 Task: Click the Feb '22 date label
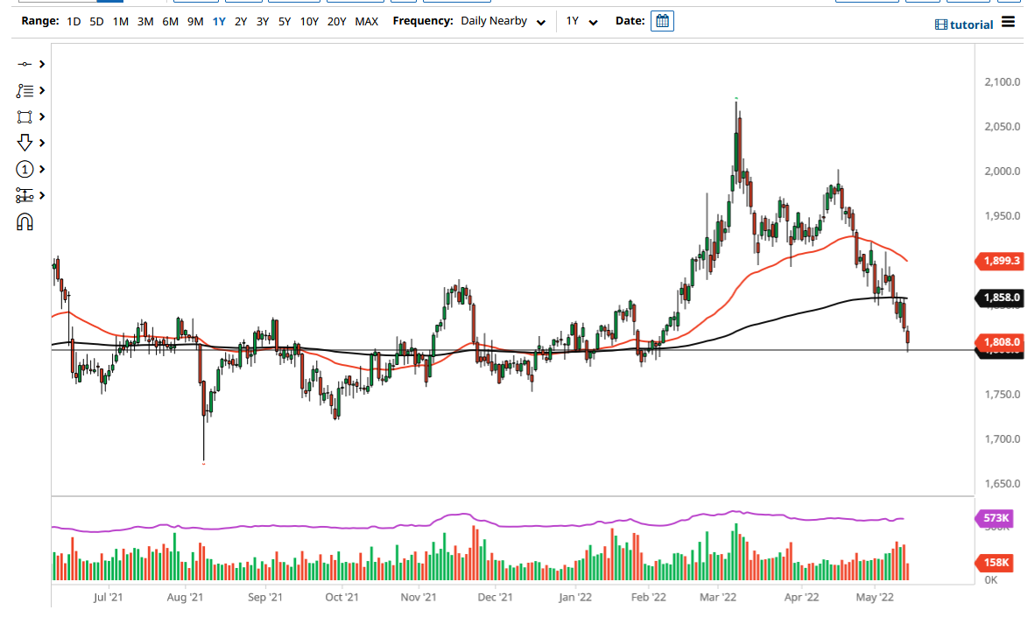click(x=648, y=597)
